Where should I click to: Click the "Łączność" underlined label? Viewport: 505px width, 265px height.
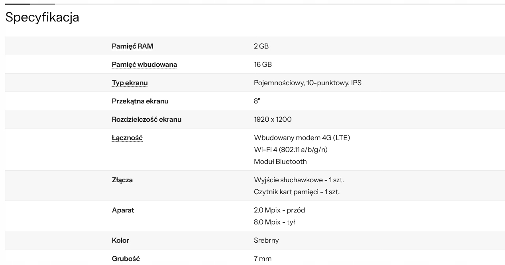127,138
